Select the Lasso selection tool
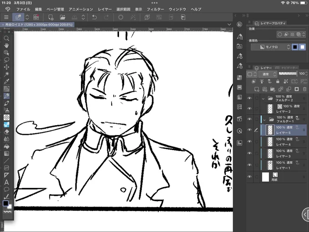The height and width of the screenshot is (232, 309). (x=6, y=60)
